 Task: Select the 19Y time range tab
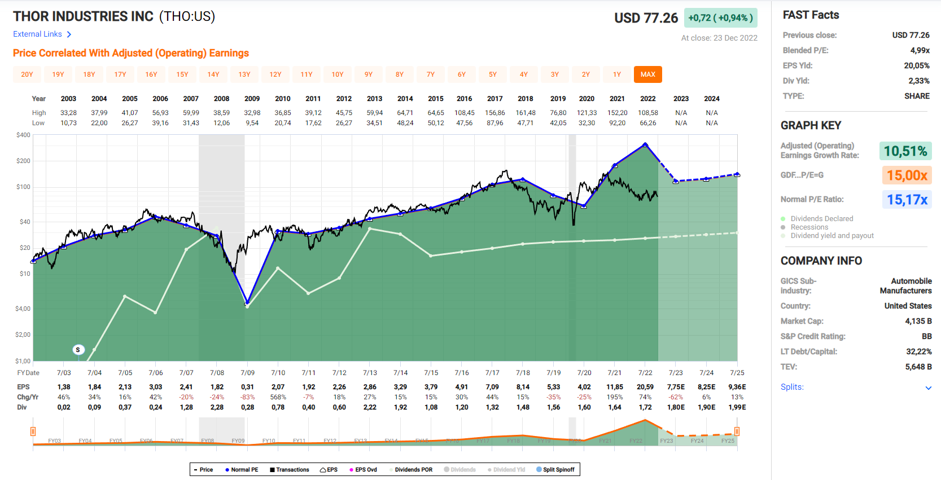coord(58,74)
